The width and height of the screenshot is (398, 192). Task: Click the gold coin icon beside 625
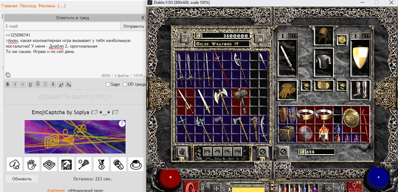pyautogui.click(x=302, y=152)
